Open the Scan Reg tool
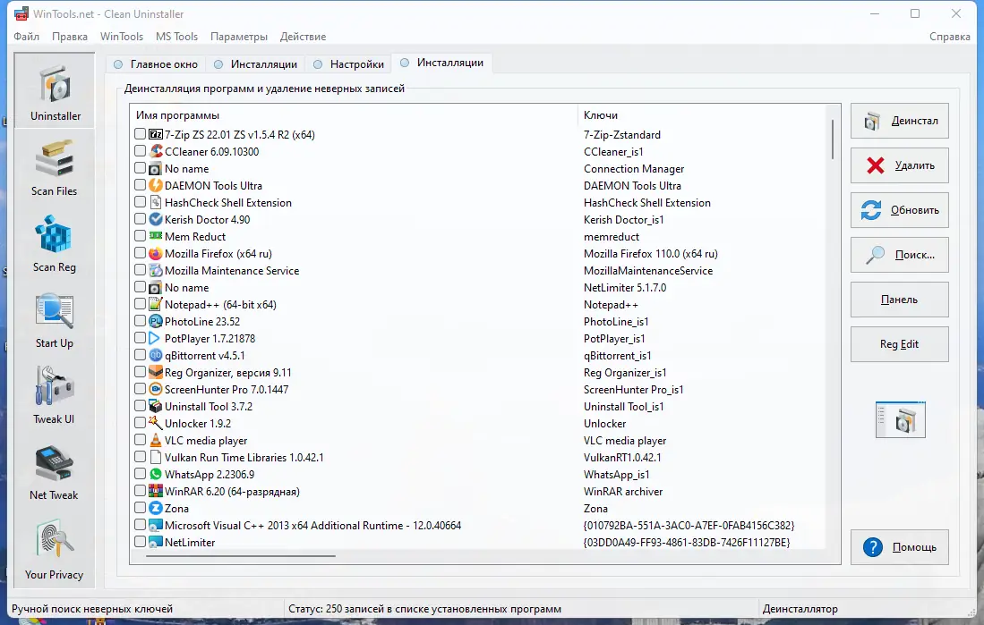The height and width of the screenshot is (625, 984). pos(55,243)
